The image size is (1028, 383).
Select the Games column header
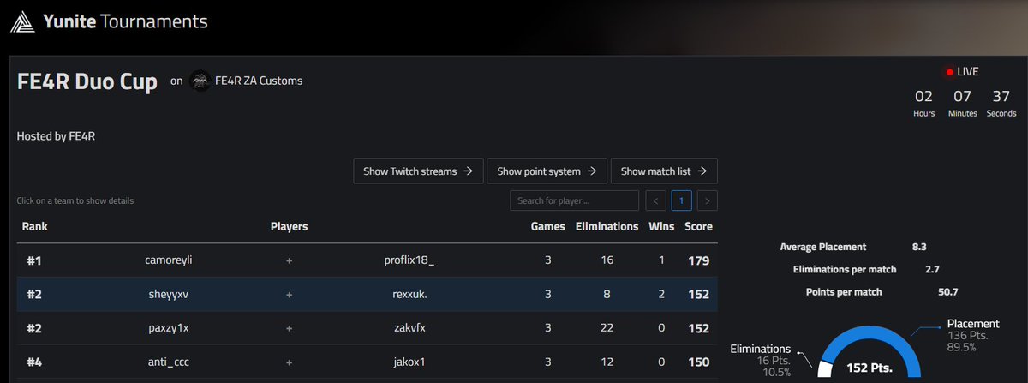click(x=548, y=227)
